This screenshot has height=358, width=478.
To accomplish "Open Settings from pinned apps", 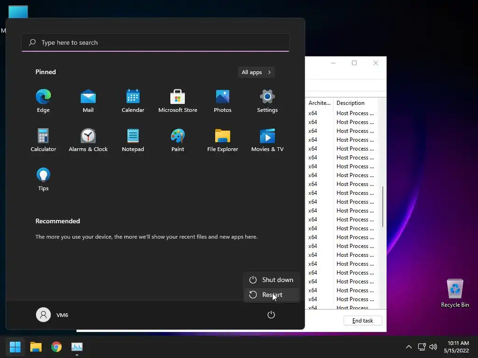I will (x=267, y=101).
